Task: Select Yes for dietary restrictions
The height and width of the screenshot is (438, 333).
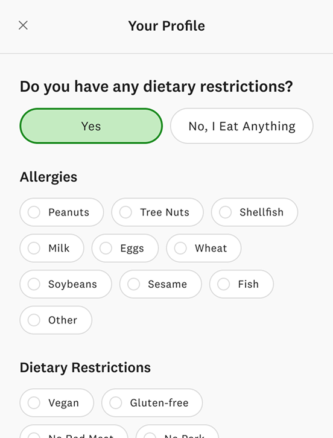Action: point(91,126)
